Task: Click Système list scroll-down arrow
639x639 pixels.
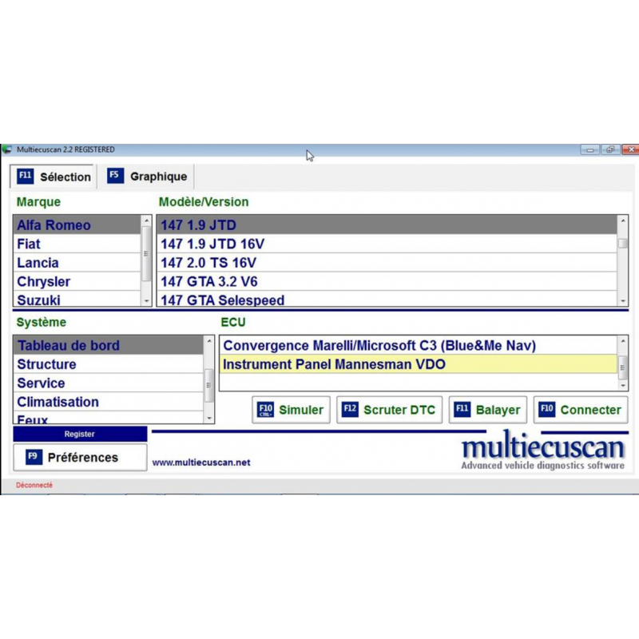Action: (x=209, y=418)
